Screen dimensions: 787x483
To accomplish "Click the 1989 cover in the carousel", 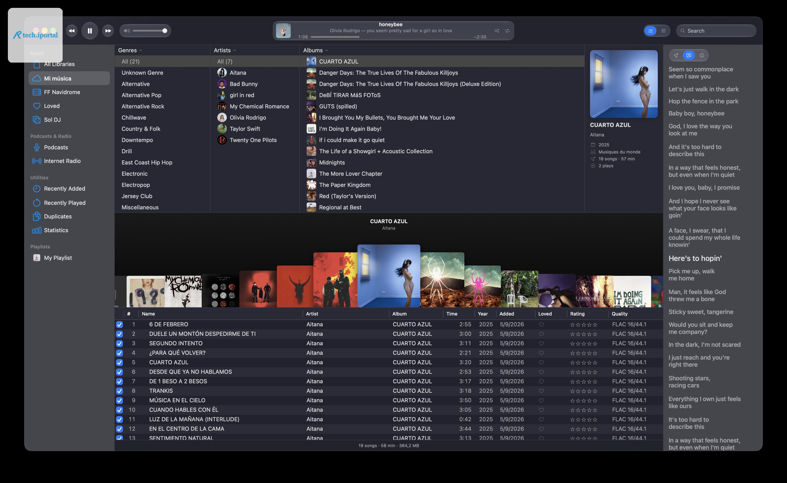I will [146, 292].
